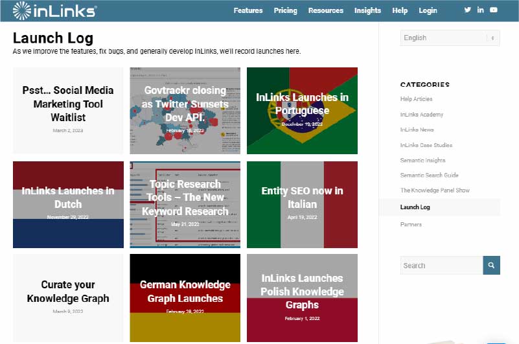Open the Partners category
This screenshot has width=519, height=344.
(x=411, y=225)
